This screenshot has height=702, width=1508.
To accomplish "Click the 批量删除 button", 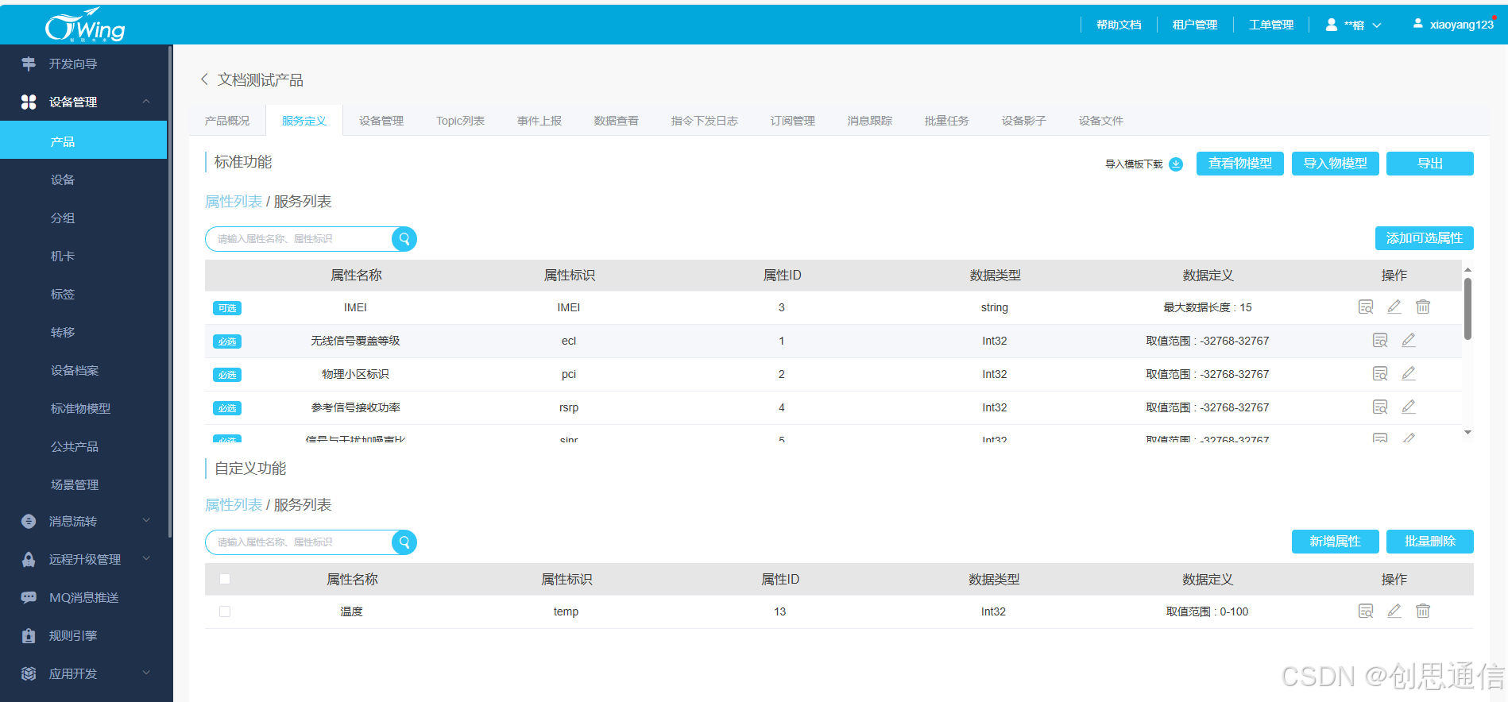I will coord(1430,542).
